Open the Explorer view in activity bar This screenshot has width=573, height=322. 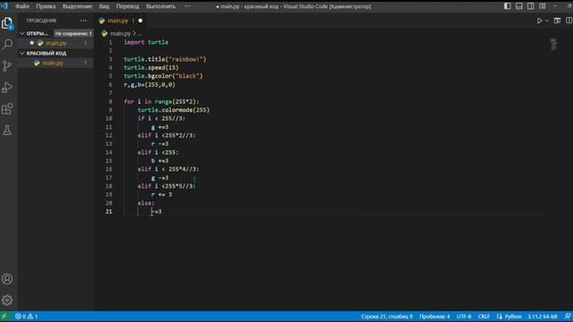[x=7, y=24]
